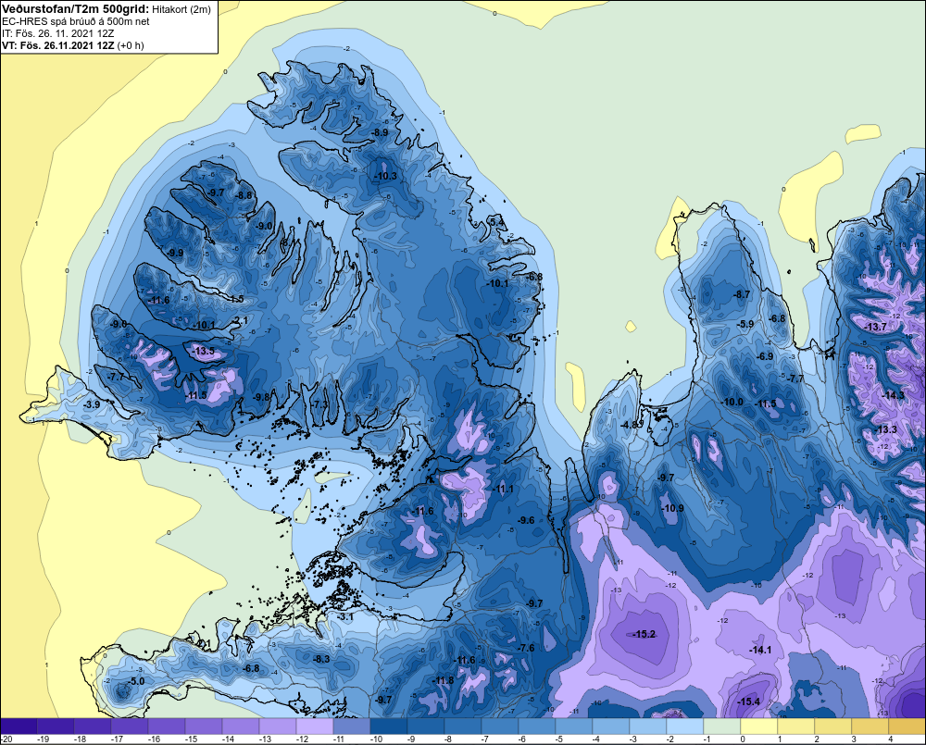Click the -8.7 temperature label

point(742,294)
